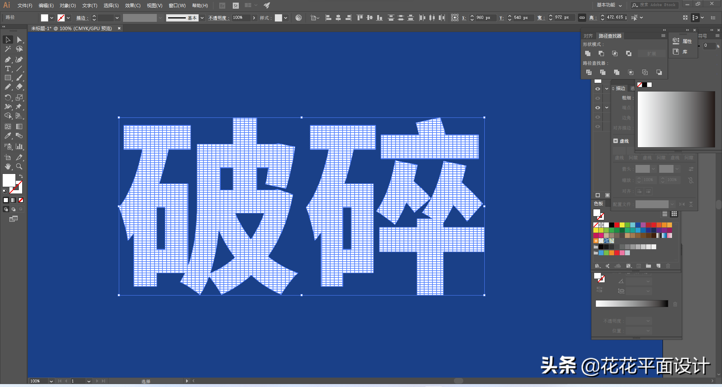Image resolution: width=722 pixels, height=387 pixels.
Task: Open the stroke color dropdown in control bar
Action: point(68,18)
